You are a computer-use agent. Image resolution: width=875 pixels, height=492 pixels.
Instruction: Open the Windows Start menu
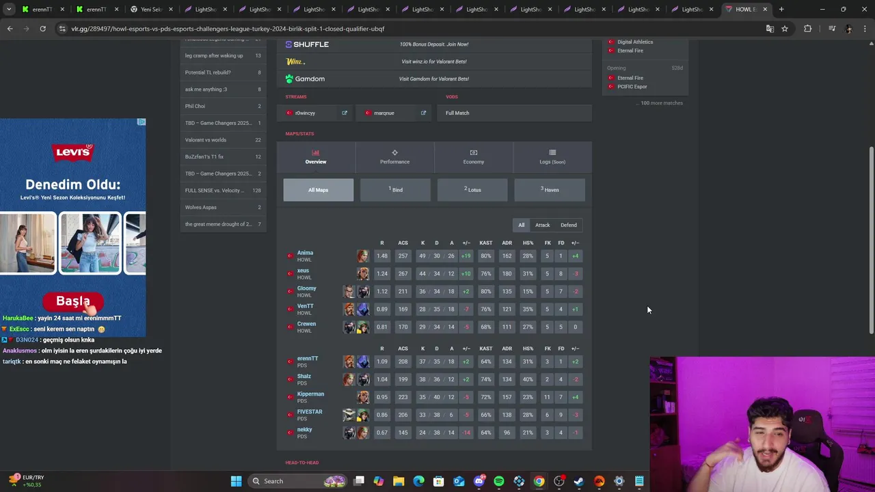point(236,481)
